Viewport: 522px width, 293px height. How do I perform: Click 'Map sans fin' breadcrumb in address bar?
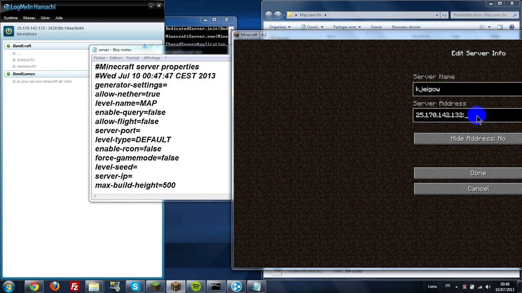(311, 15)
